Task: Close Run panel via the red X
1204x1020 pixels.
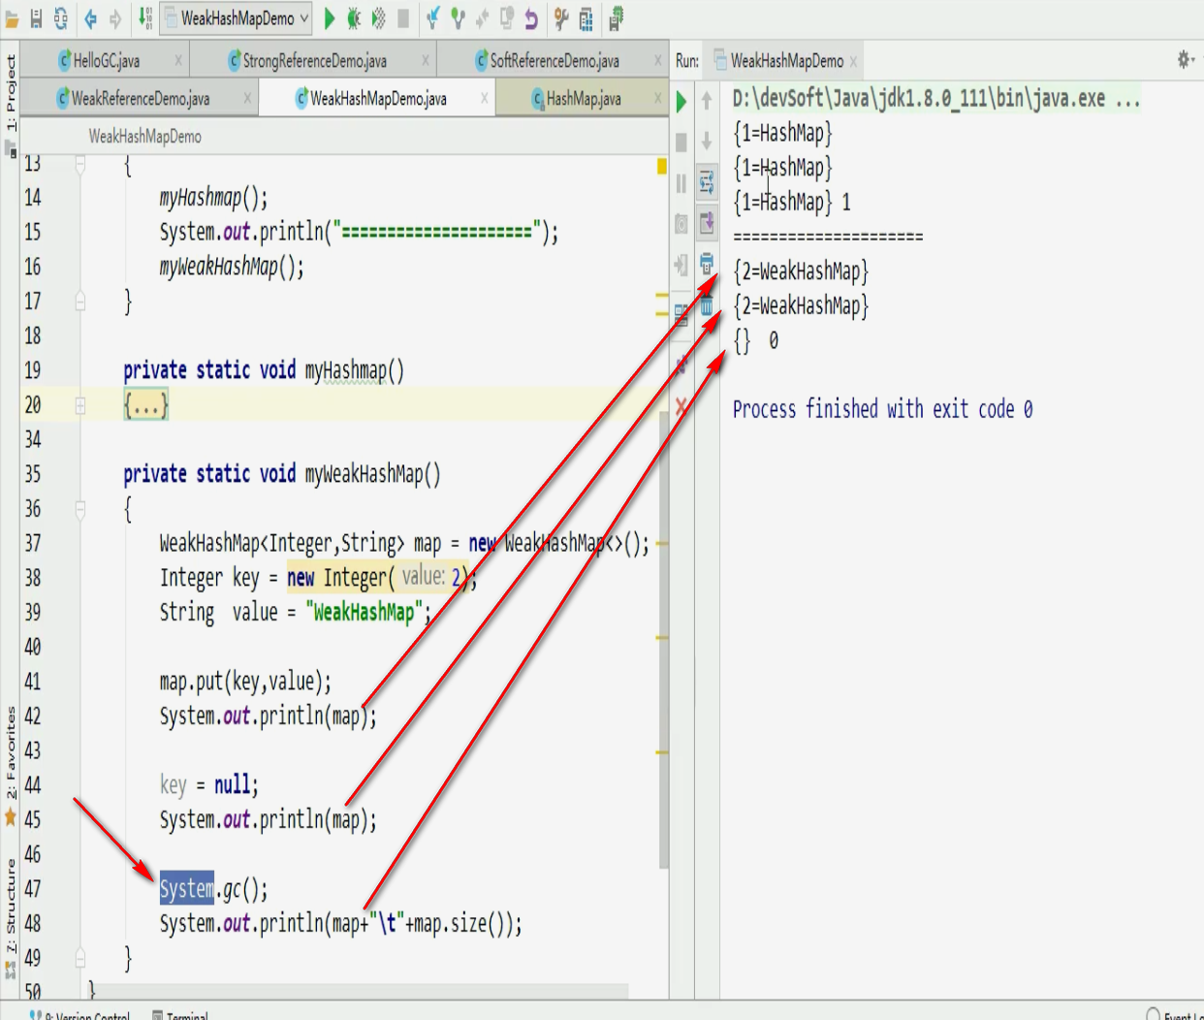Action: coord(681,406)
